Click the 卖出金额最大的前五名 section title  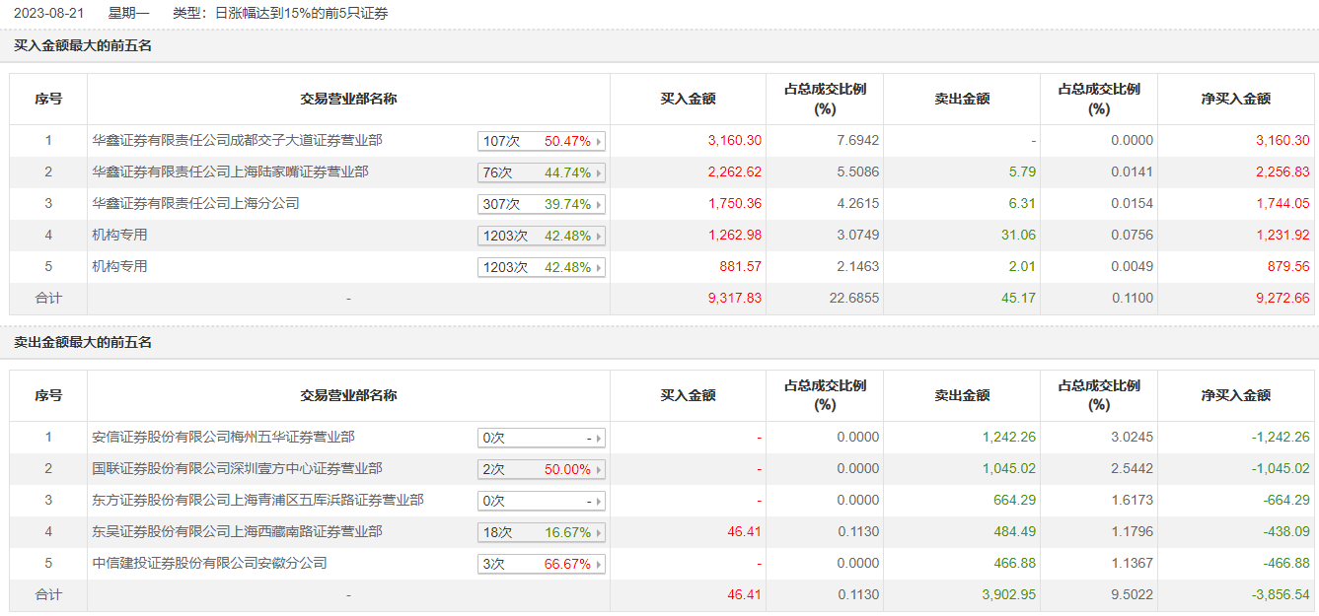[83, 342]
